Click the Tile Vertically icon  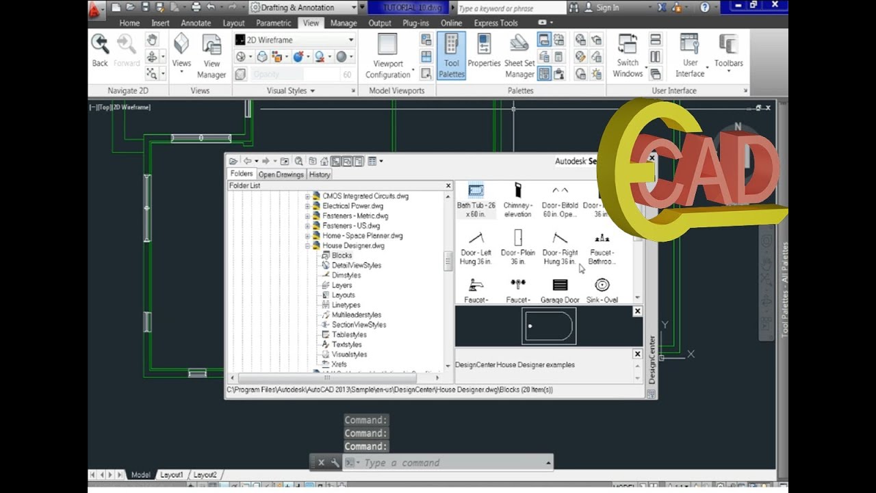point(656,57)
